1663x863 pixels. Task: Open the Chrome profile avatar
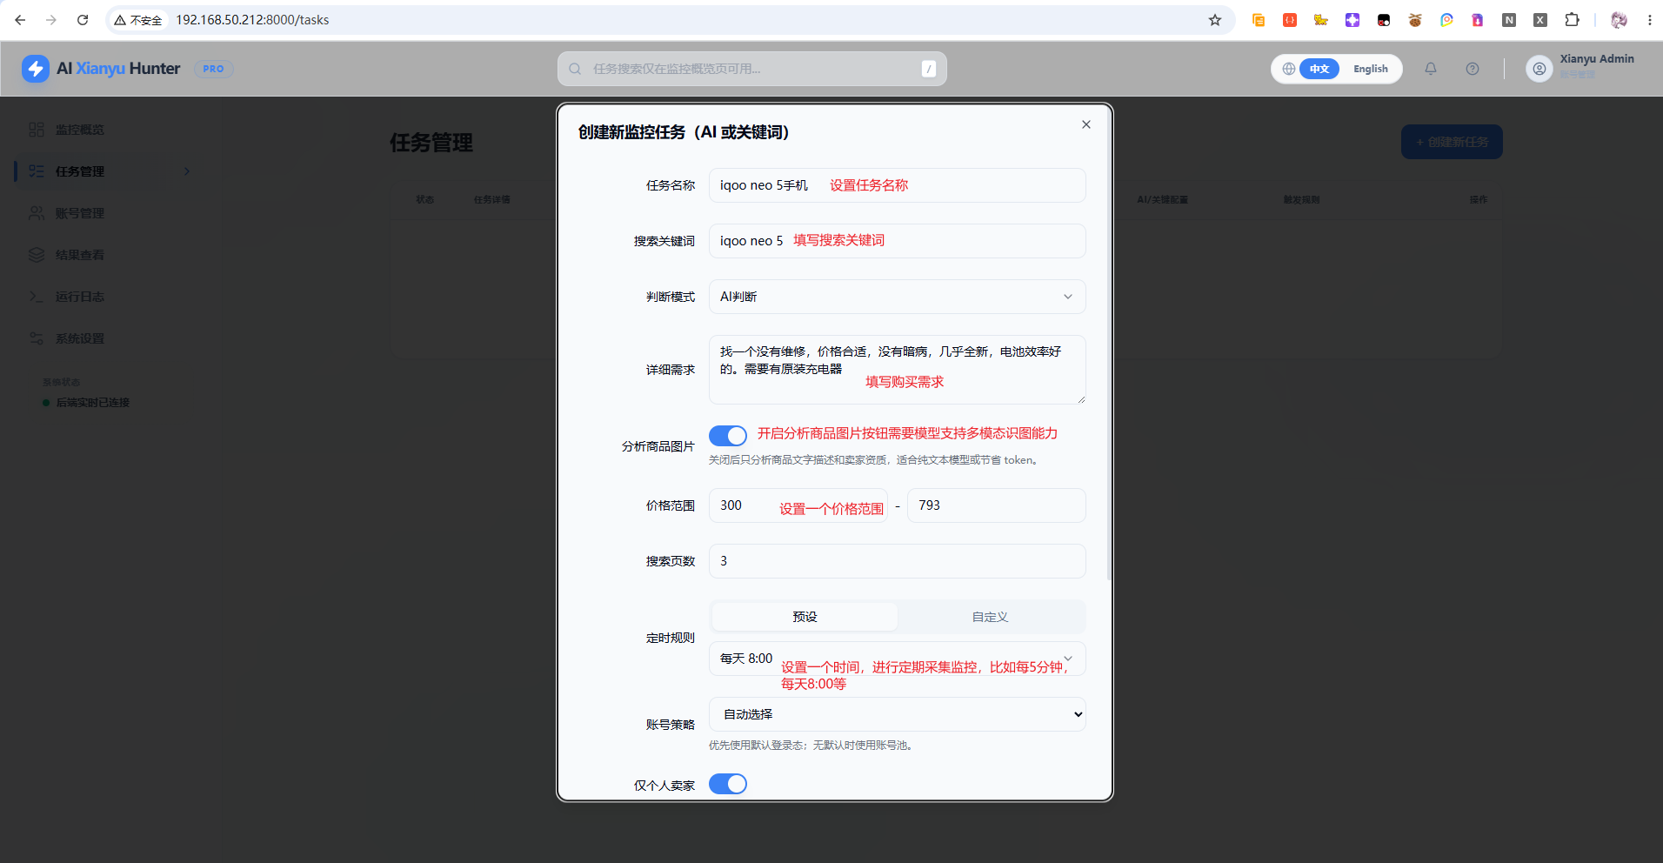coord(1619,20)
